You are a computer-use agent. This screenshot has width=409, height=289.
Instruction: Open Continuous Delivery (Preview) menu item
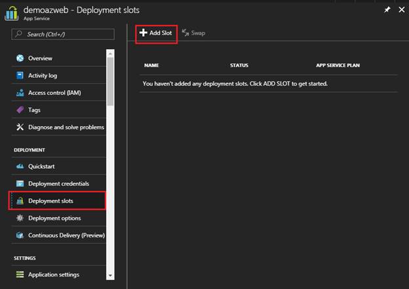[x=66, y=235]
